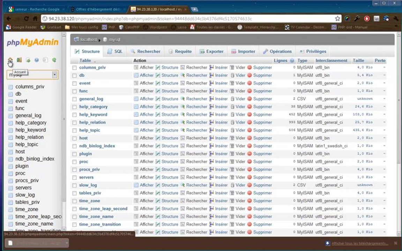The height and width of the screenshot is (251, 402).
Task: Click the colorful wheel extension icon
Action: [x=348, y=18]
